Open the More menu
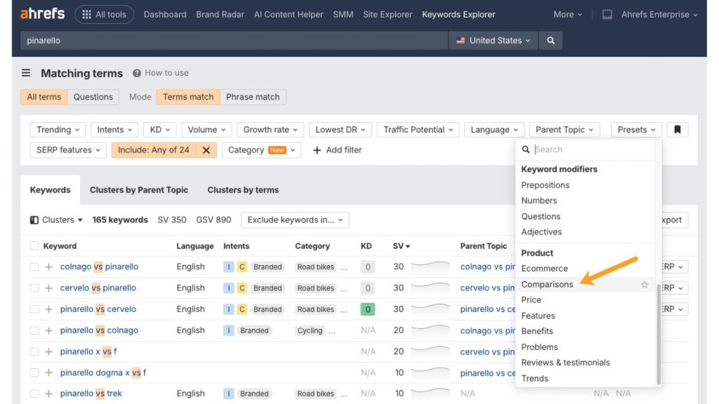Viewport: 719px width, 404px height. (x=567, y=15)
